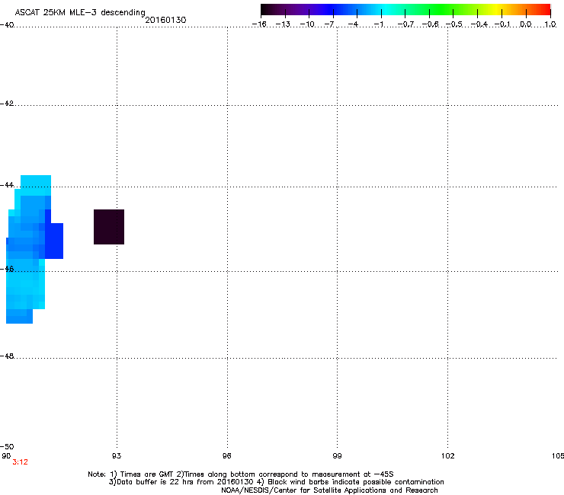
Task: Click the -50 latitude axis label
Action: click(7, 447)
